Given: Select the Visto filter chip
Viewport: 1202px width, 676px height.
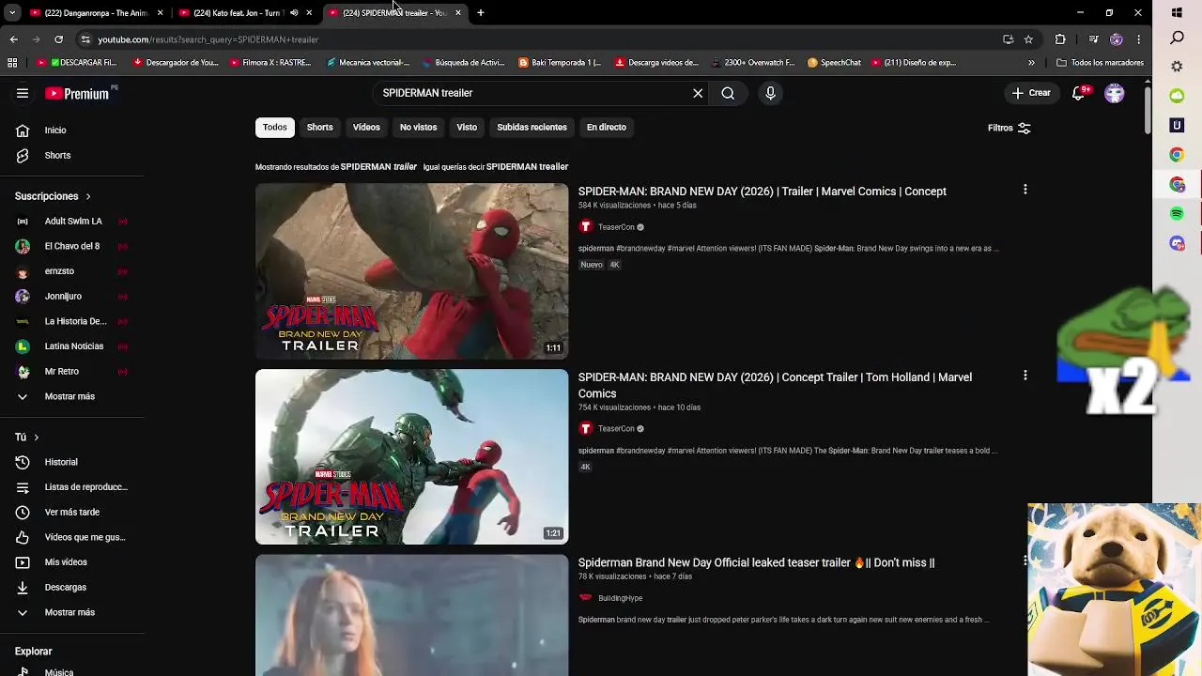Looking at the screenshot, I should (467, 127).
